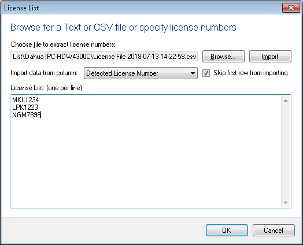303x245 pixels.
Task: Click the Import data from column label
Action: coord(44,73)
